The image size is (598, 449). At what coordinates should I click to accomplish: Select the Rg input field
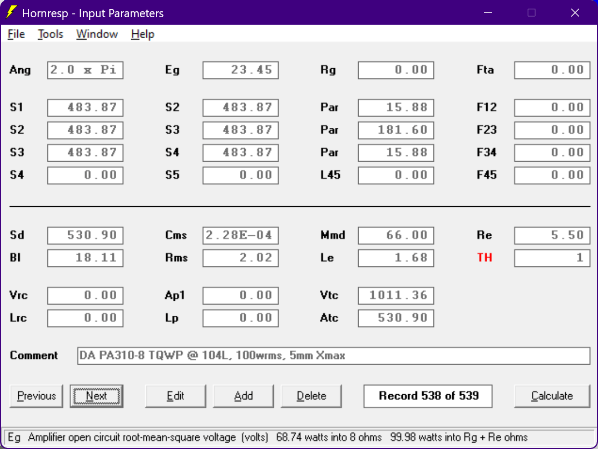tap(396, 70)
